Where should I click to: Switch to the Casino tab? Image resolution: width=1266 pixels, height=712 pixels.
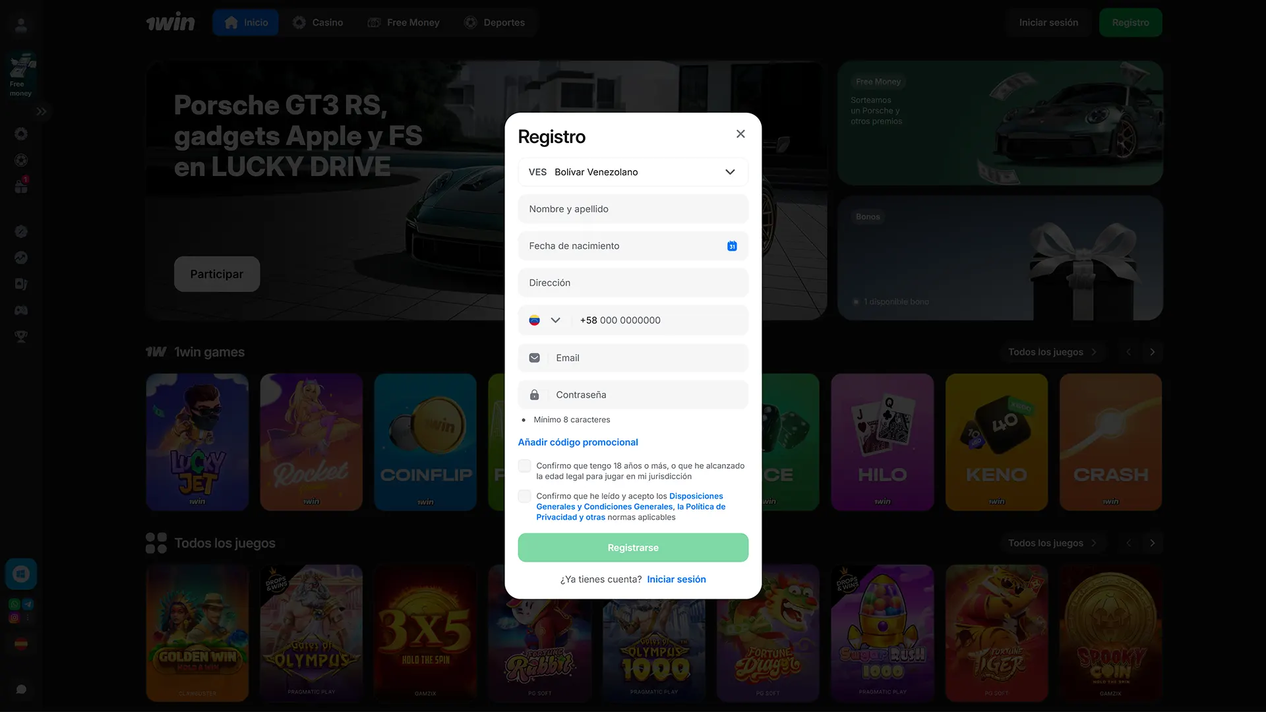click(318, 22)
